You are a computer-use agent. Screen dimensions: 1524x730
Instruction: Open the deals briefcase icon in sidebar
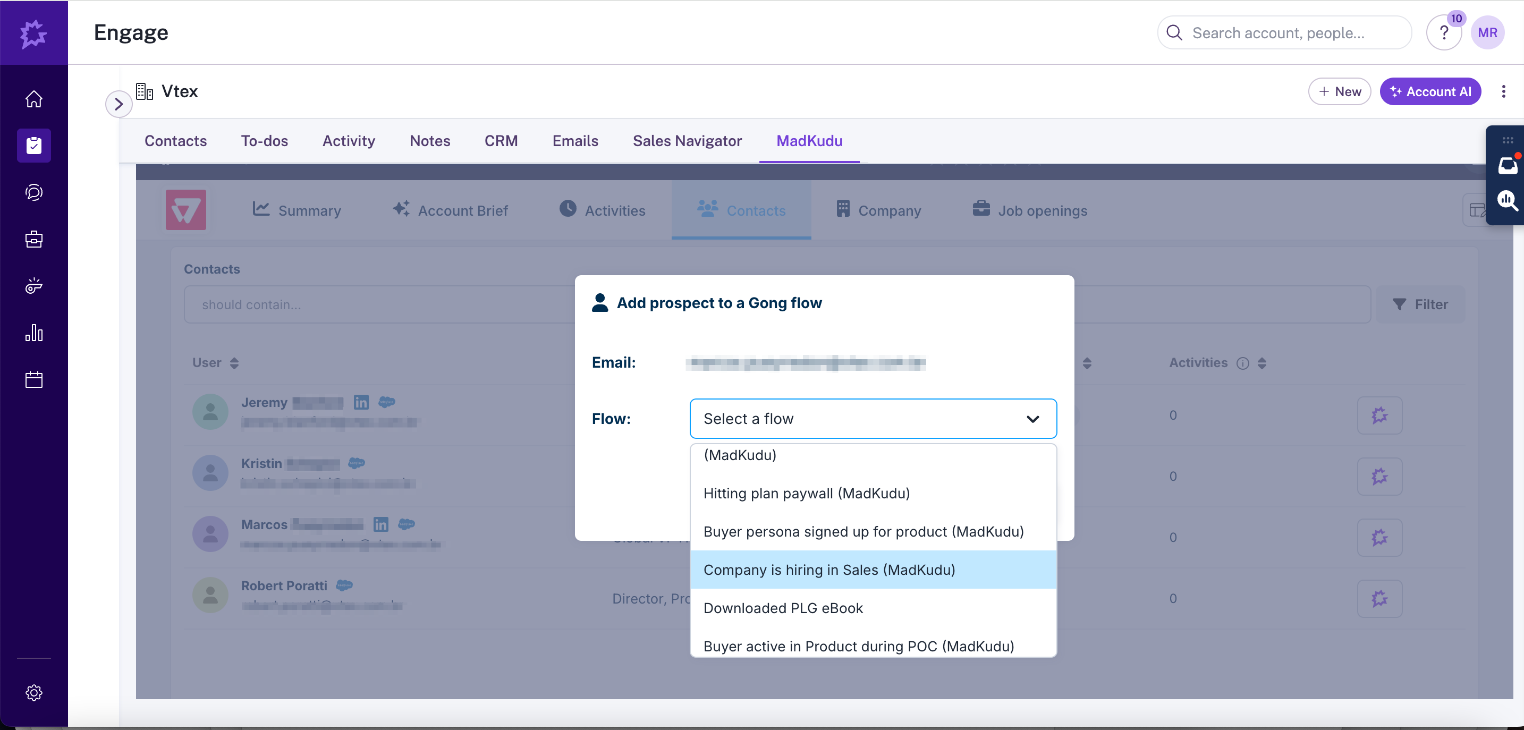[33, 239]
